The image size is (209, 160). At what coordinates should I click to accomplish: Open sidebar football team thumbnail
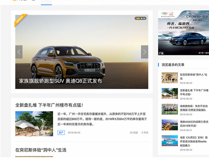(170, 109)
